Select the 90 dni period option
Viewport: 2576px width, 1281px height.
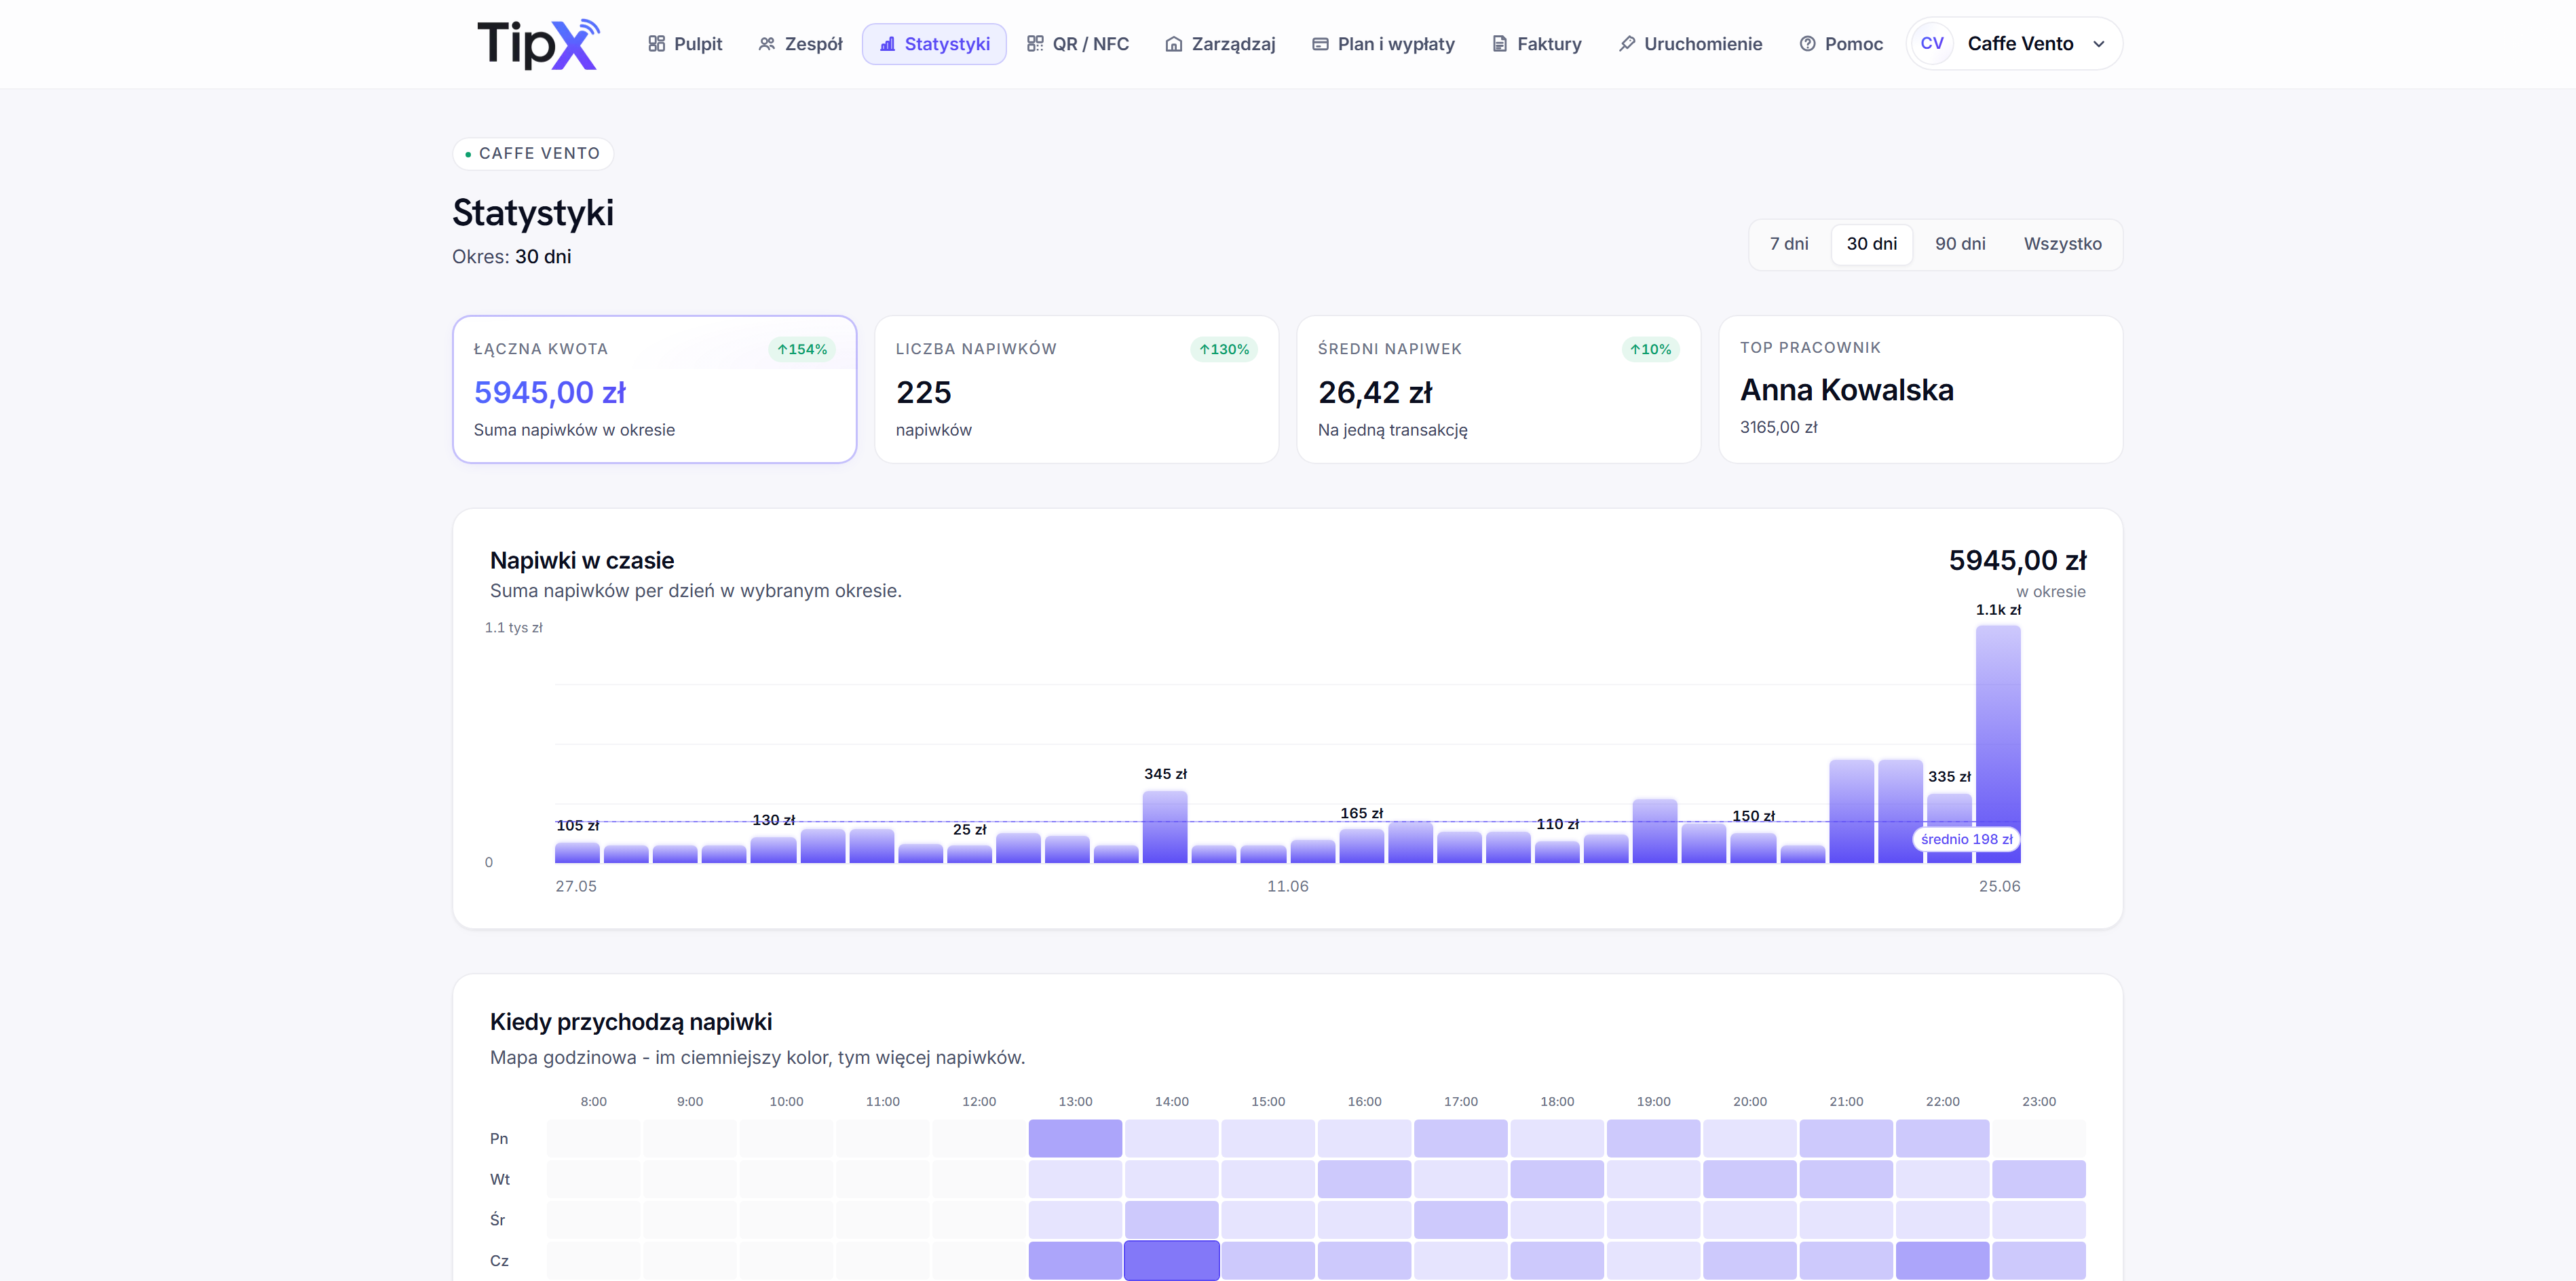coord(1959,244)
